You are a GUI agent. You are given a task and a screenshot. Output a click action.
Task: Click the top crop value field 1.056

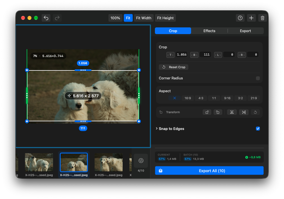(182, 55)
